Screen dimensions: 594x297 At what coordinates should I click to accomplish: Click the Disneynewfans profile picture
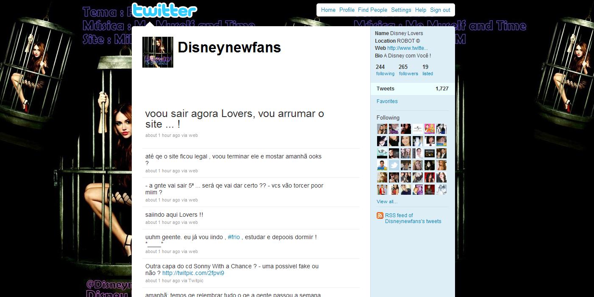pos(158,52)
